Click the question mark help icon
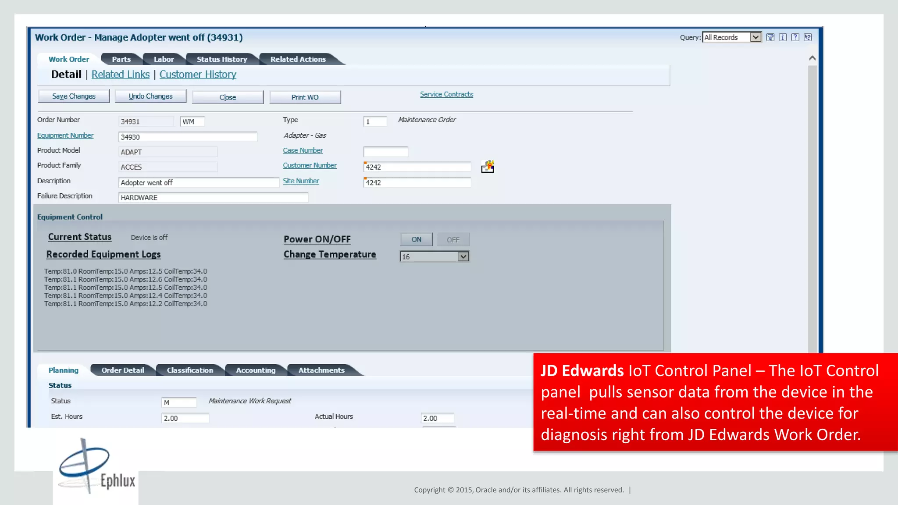The width and height of the screenshot is (898, 505). click(795, 37)
